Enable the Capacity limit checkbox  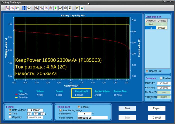pos(10,117)
